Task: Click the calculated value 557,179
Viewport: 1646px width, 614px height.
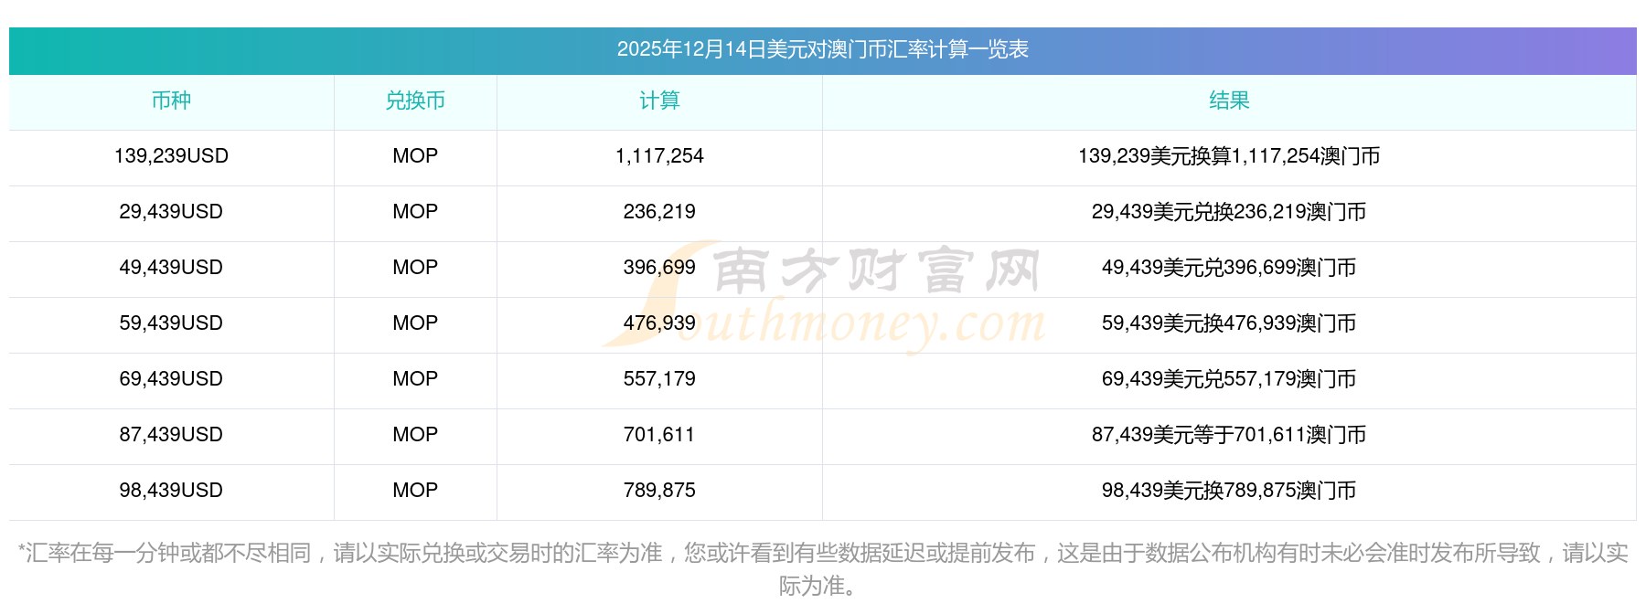Action: (659, 379)
